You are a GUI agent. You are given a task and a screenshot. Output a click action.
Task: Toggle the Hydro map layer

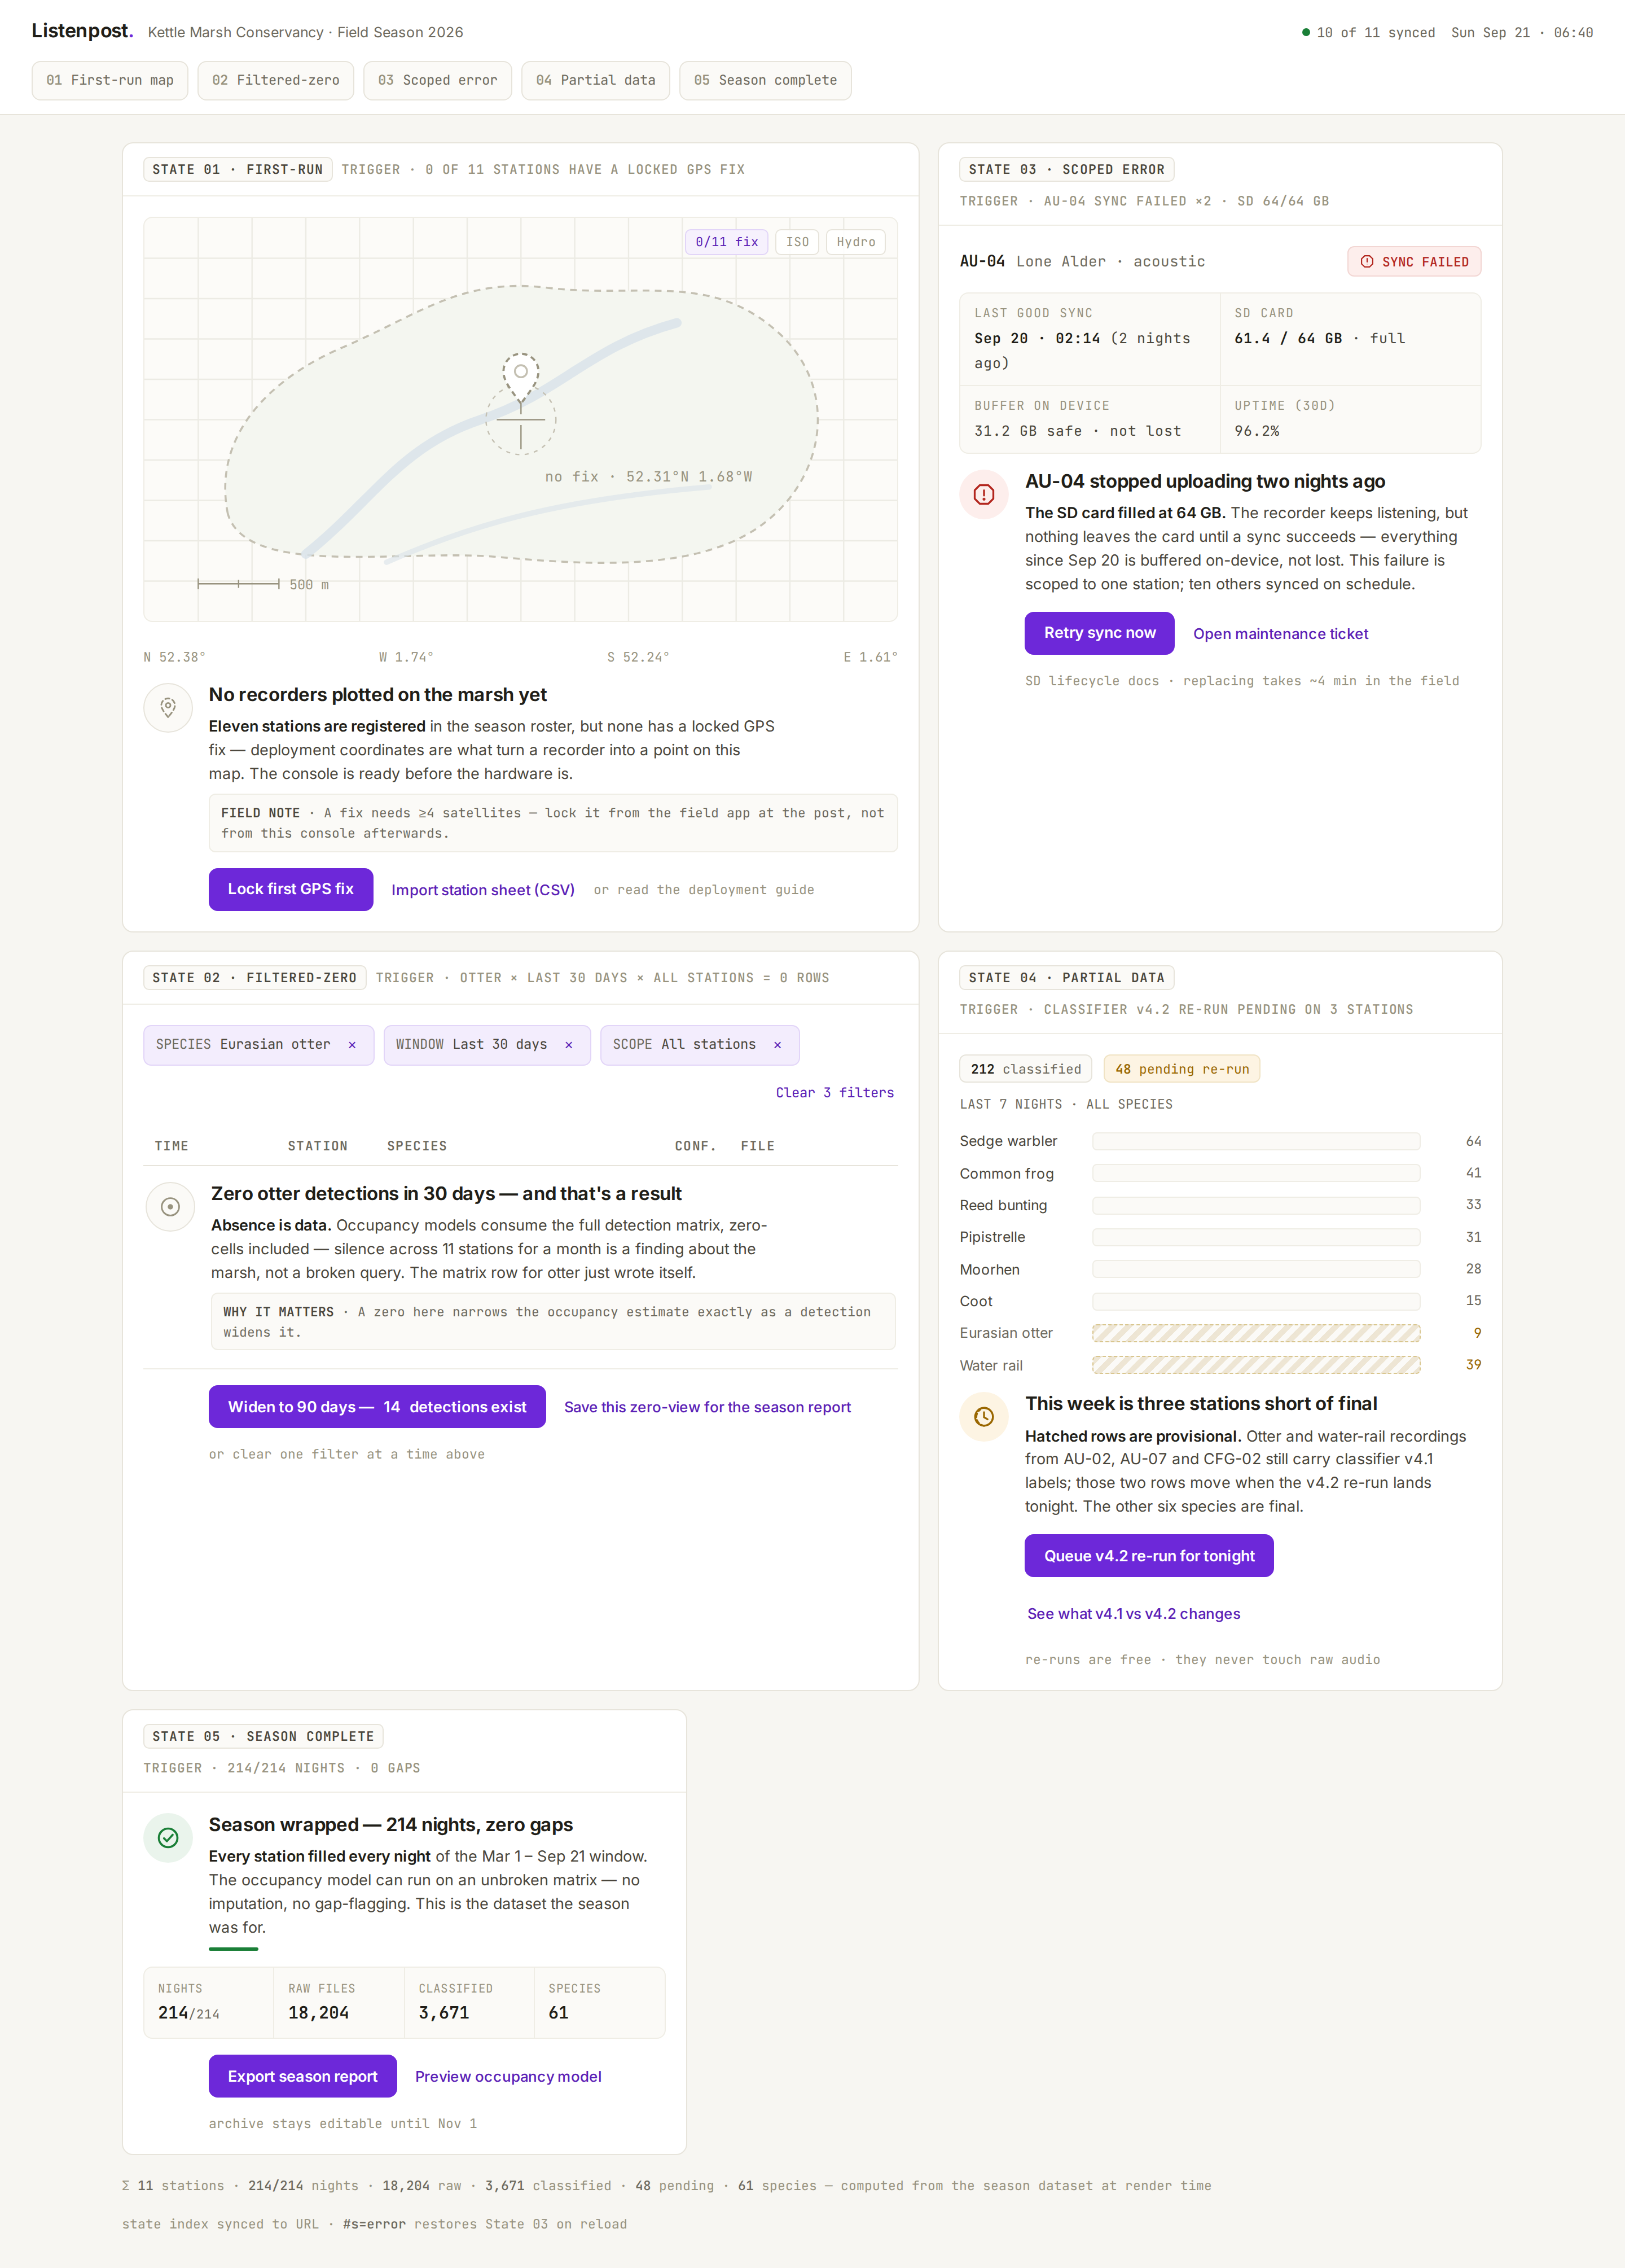(x=855, y=242)
